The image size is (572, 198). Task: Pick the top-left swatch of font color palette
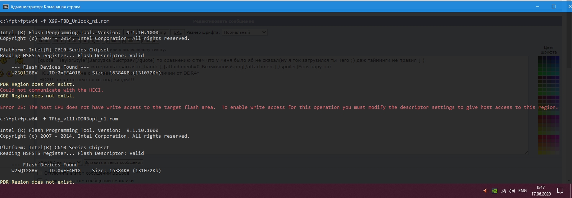(540, 58)
